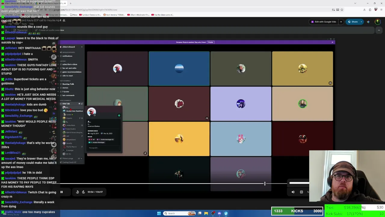Select the orange voice participant tile
The width and height of the screenshot is (385, 217).
click(x=179, y=139)
